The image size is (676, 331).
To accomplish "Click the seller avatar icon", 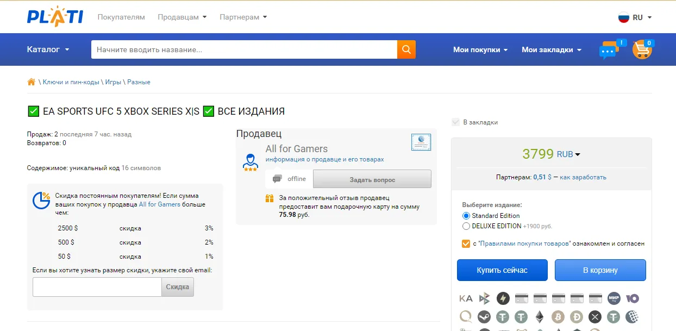I will click(250, 163).
